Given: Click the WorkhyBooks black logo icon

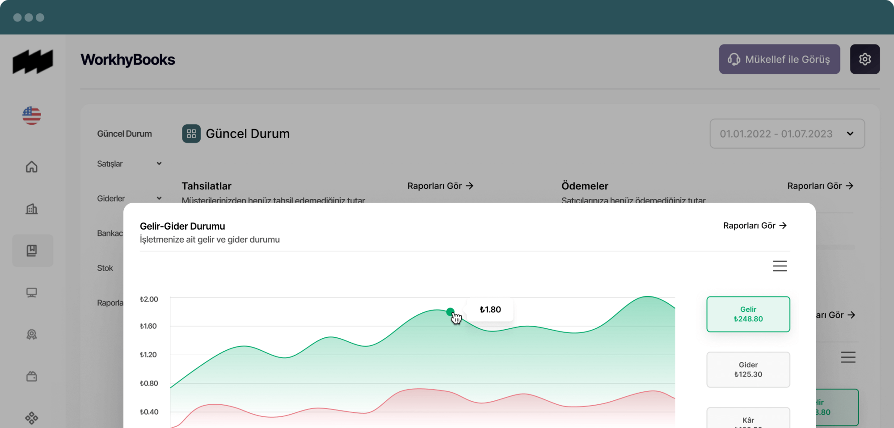Looking at the screenshot, I should [33, 61].
